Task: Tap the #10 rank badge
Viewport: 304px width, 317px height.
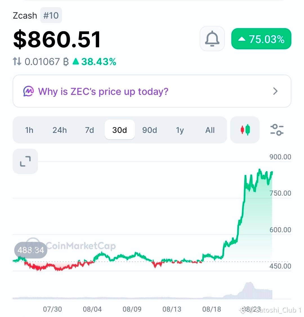Action: pyautogui.click(x=51, y=15)
